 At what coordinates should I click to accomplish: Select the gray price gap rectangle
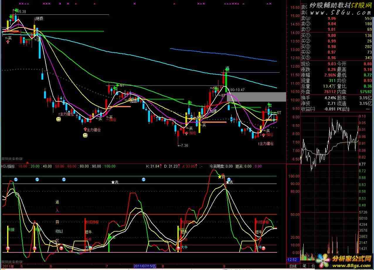256,97
